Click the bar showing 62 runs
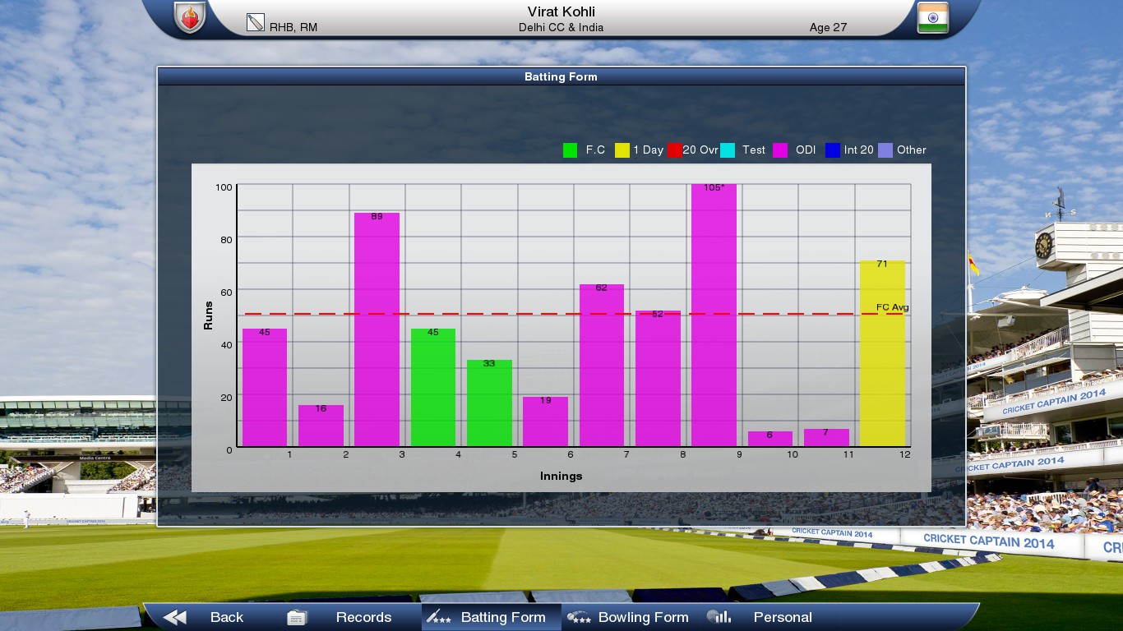Viewport: 1123px width, 631px height. (602, 366)
